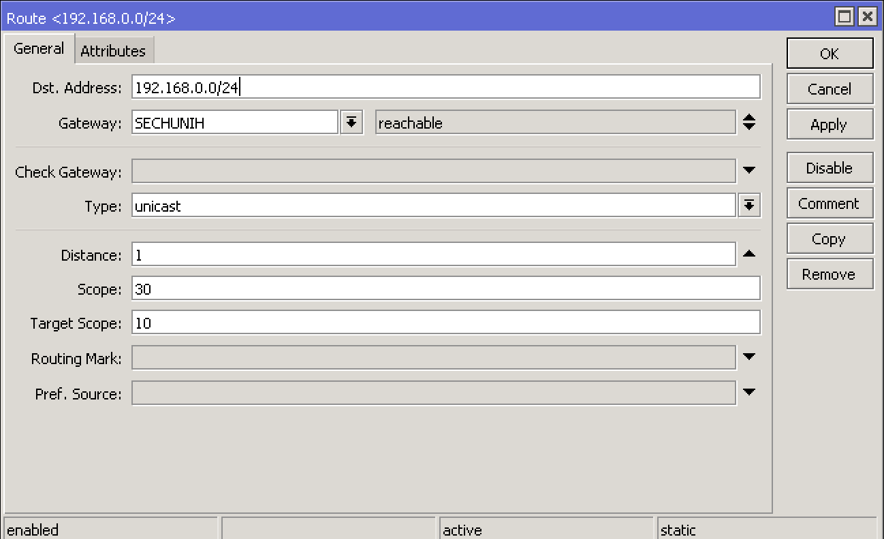
Task: Click the enabled status bar entry
Action: point(110,529)
